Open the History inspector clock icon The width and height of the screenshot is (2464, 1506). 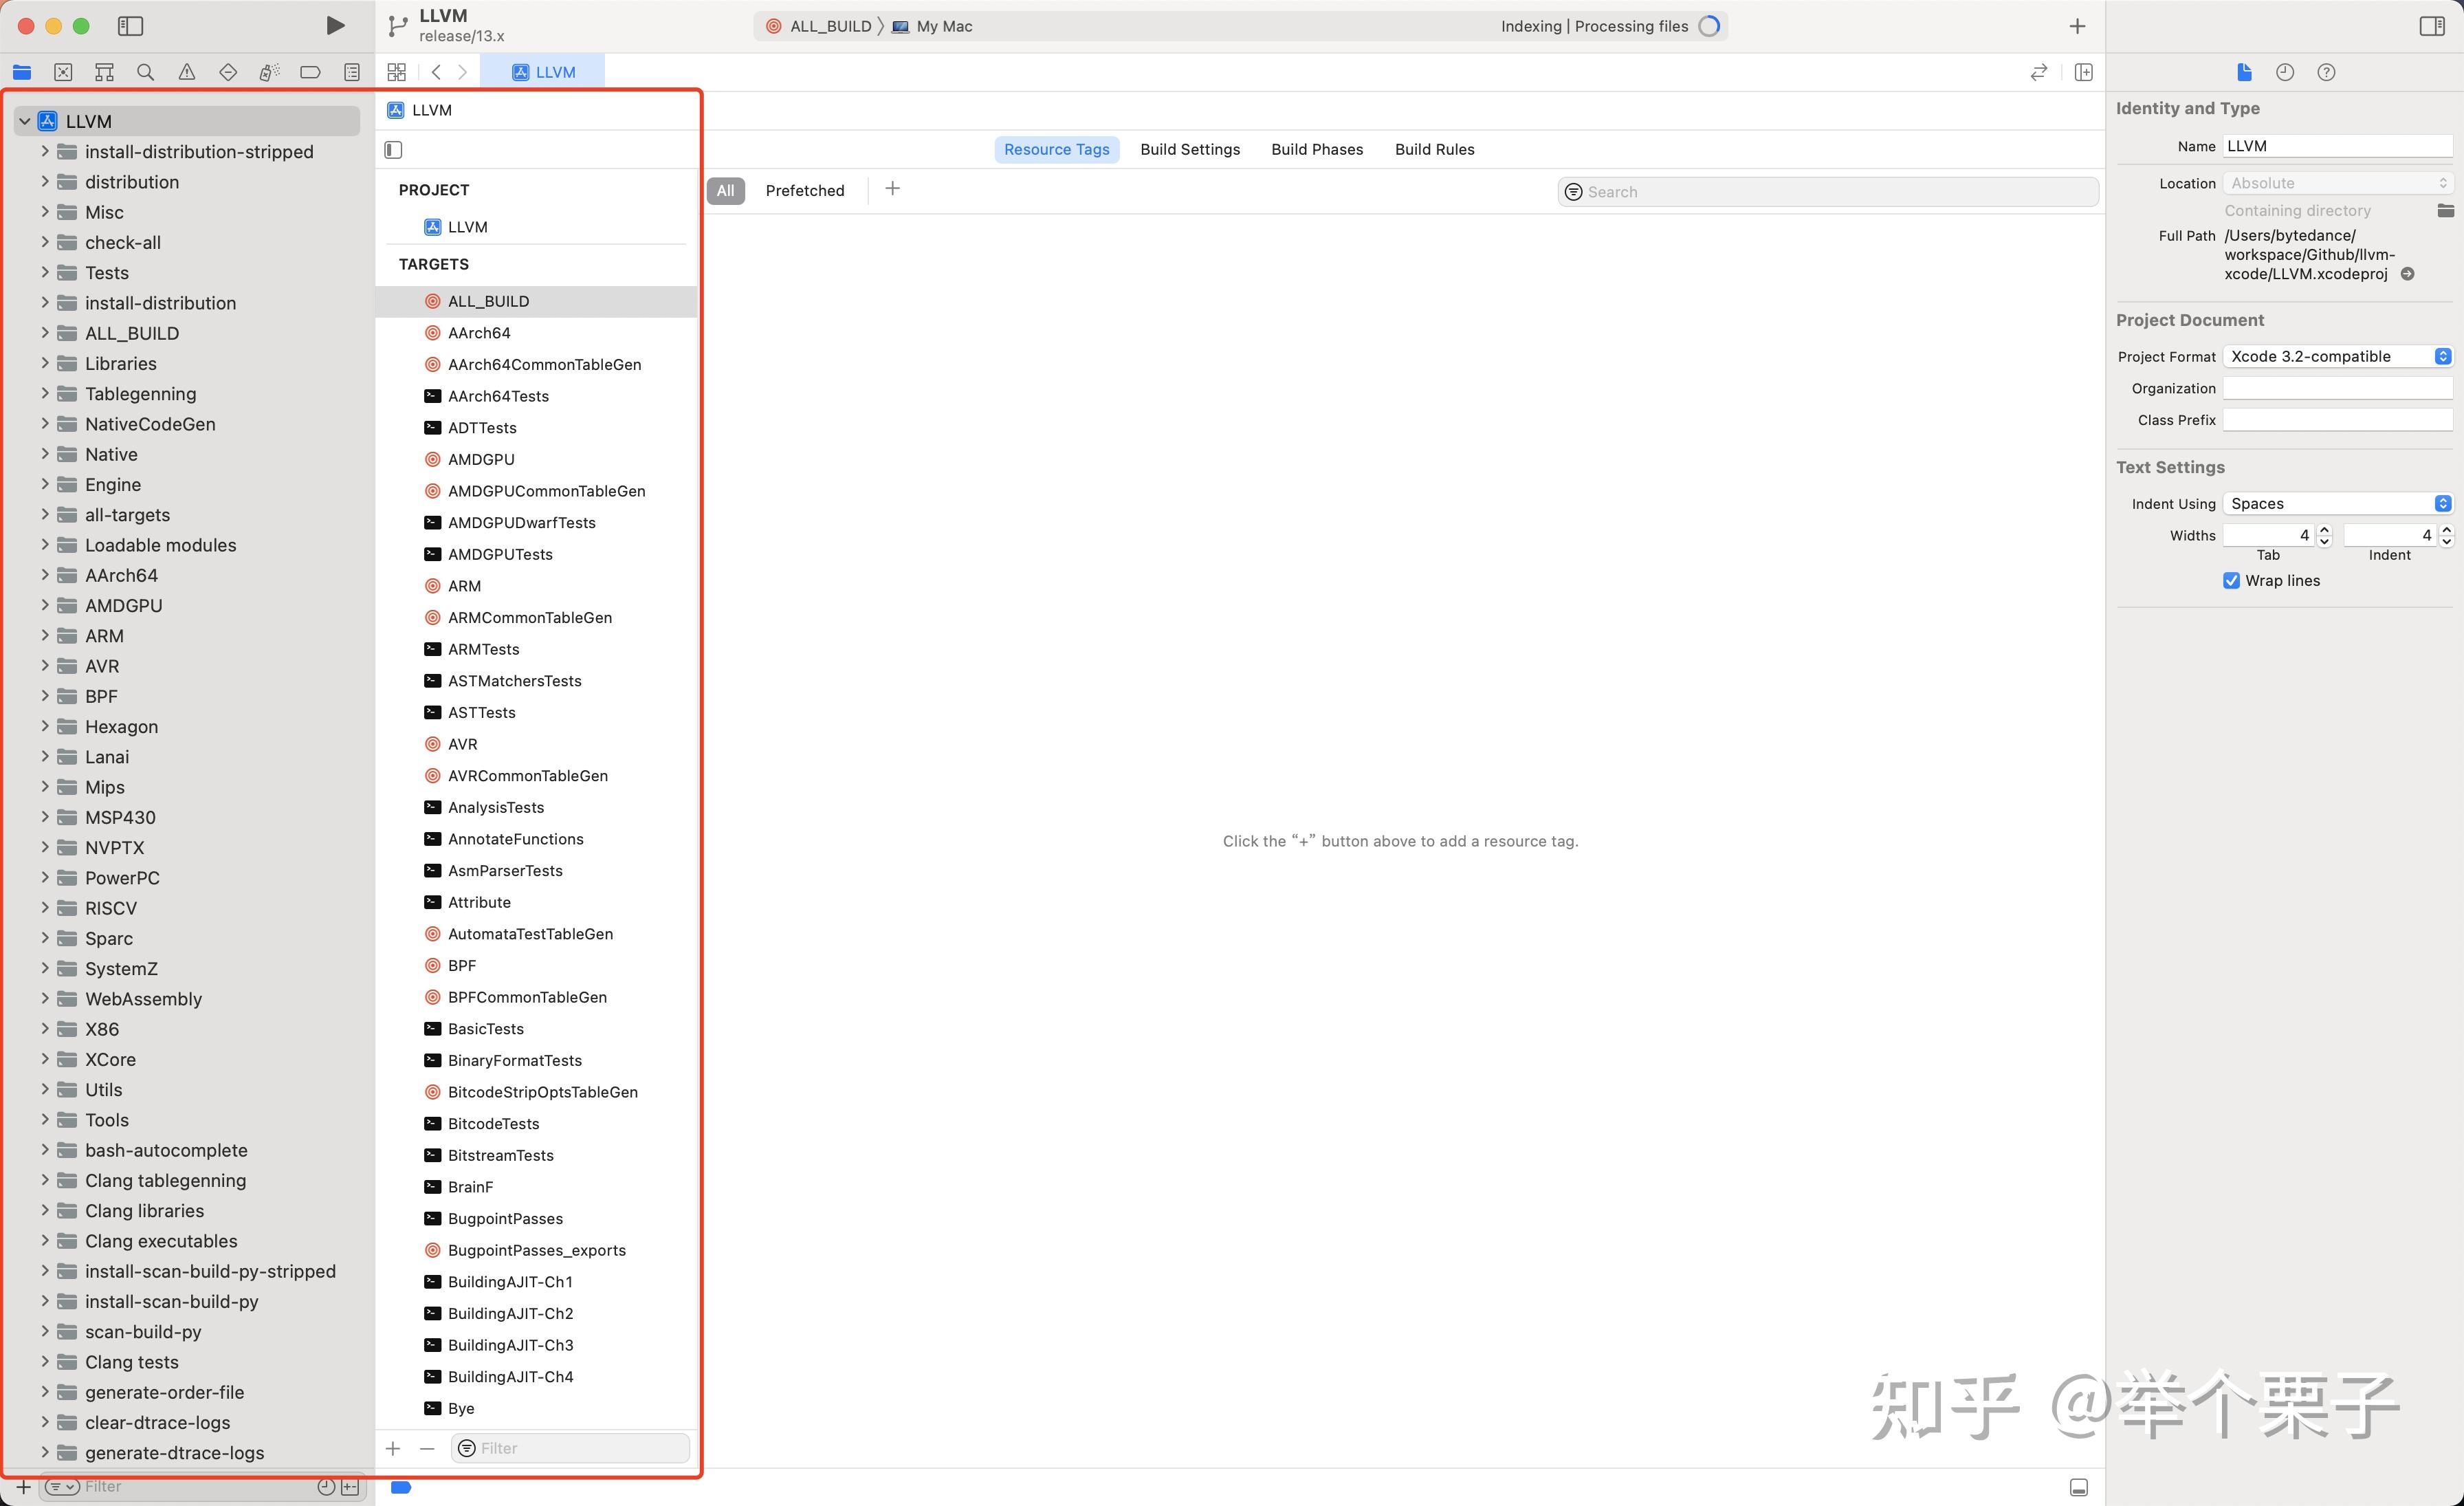click(2285, 72)
